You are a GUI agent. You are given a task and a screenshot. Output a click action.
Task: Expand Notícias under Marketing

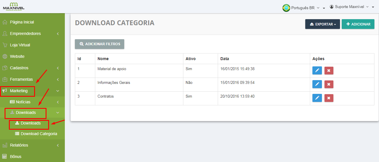[x=23, y=102]
